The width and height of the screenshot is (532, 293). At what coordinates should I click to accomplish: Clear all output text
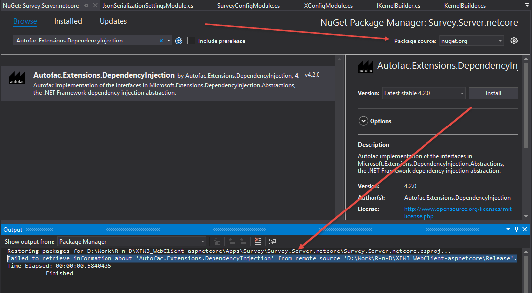(258, 241)
